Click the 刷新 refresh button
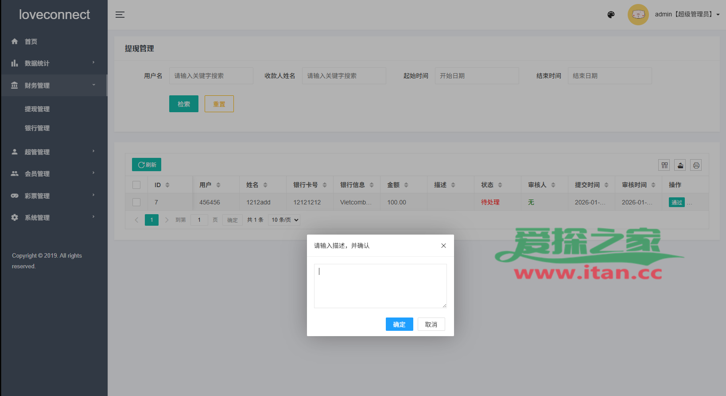Image resolution: width=726 pixels, height=396 pixels. (x=147, y=165)
